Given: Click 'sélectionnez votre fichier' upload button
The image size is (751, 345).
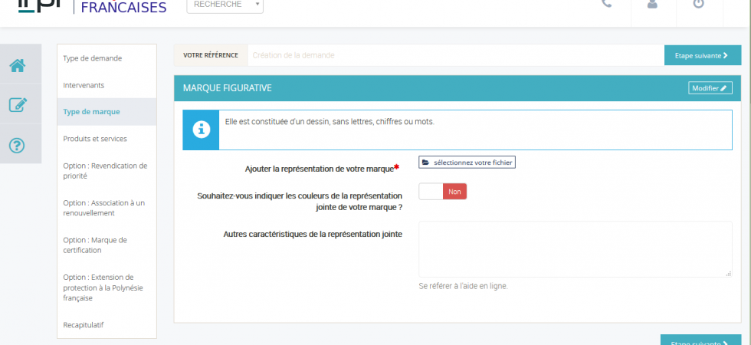Looking at the screenshot, I should coord(467,162).
